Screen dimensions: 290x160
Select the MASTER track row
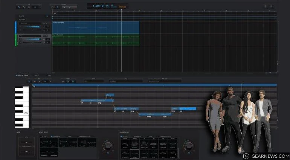pyautogui.click(x=33, y=20)
